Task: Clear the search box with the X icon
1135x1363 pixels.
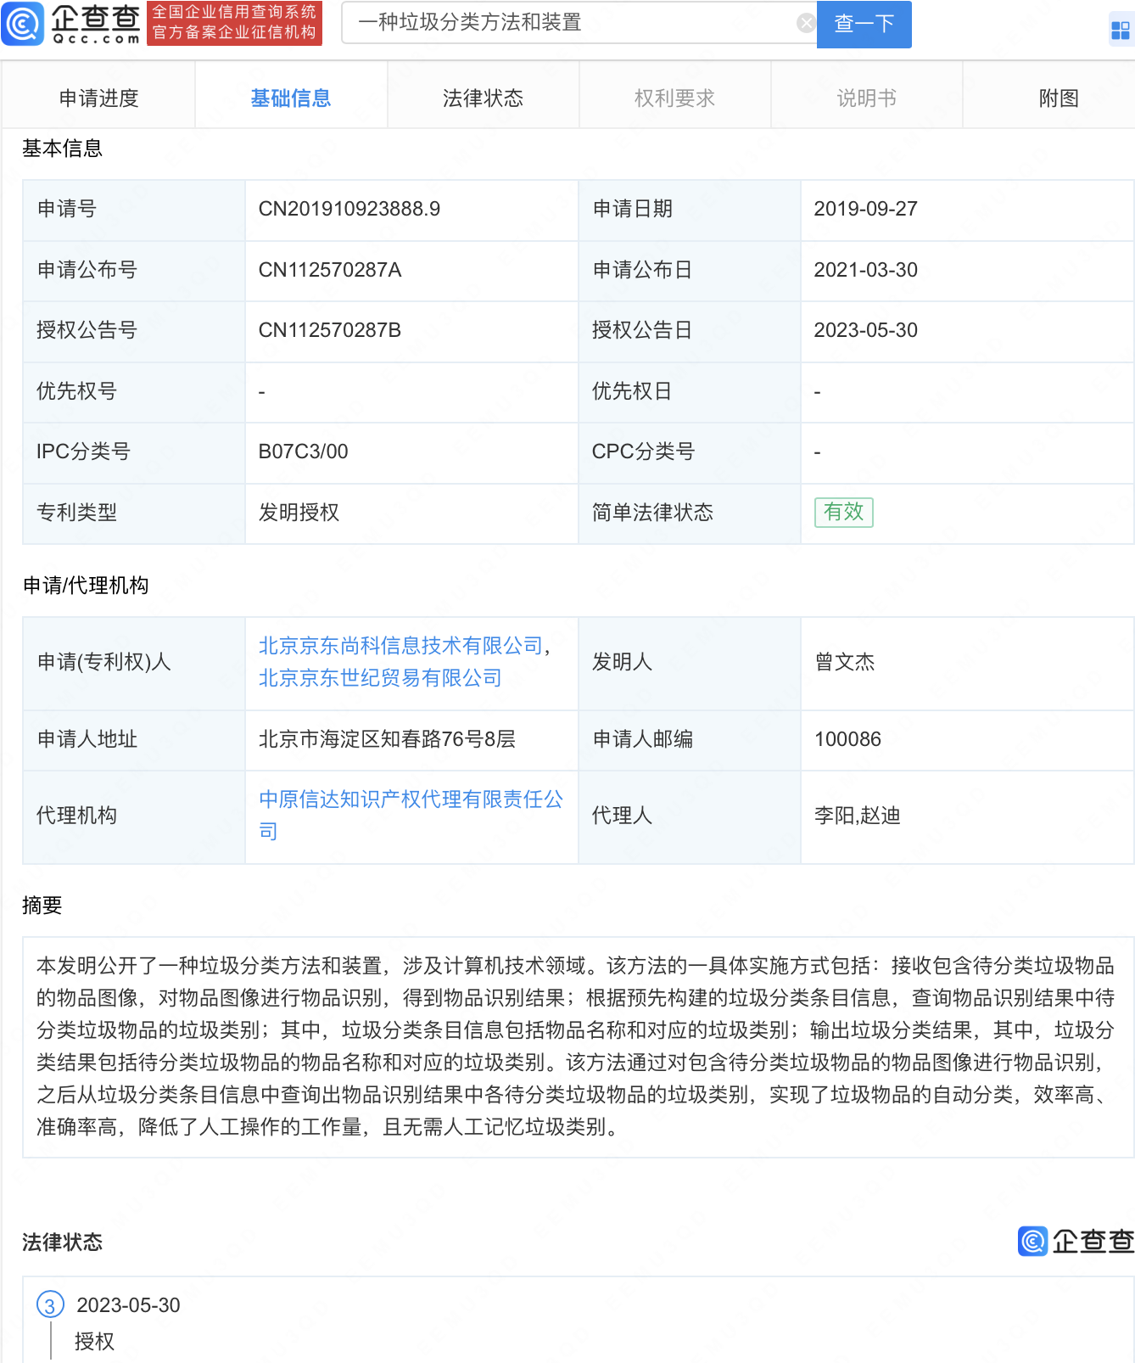Action: pos(806,23)
